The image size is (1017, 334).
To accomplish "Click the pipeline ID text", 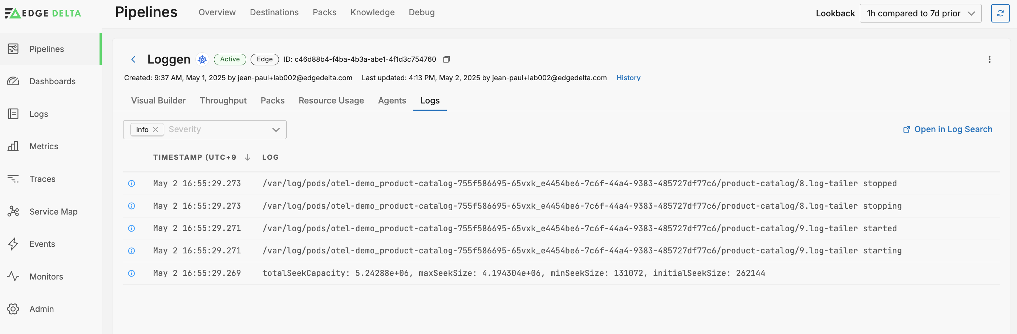I will click(x=360, y=59).
